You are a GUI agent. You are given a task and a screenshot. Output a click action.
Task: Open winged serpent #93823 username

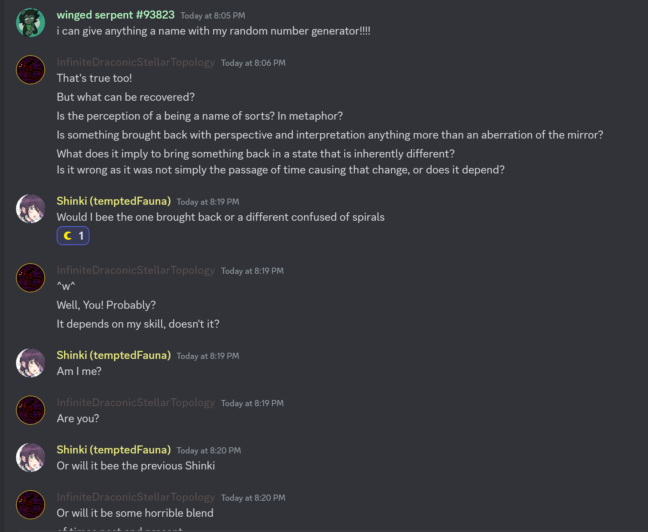point(116,15)
